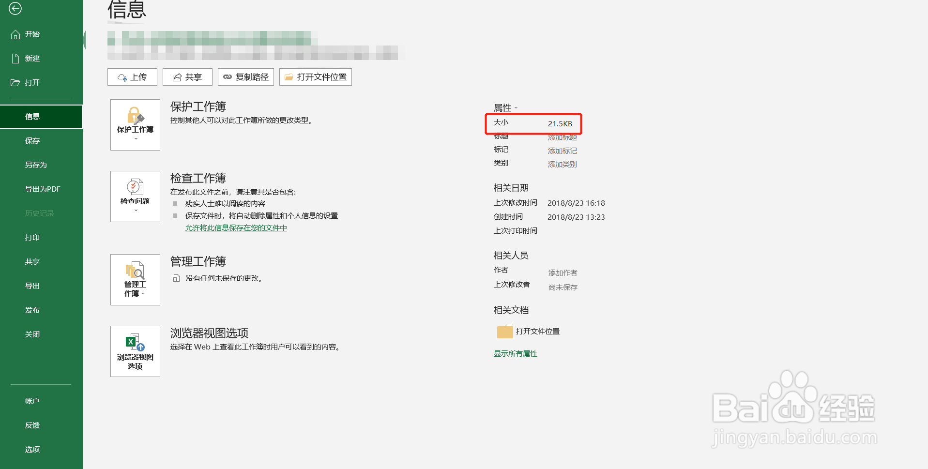Switch to the 信息 section
928x469 pixels.
click(x=32, y=116)
